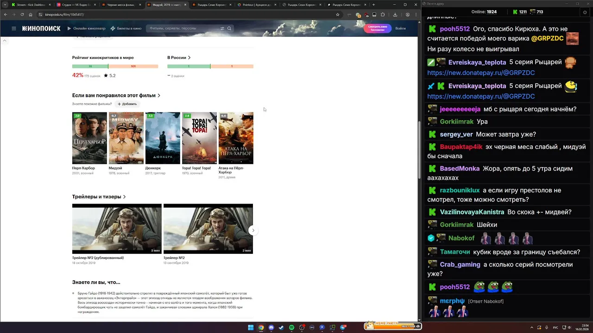Click Добавить similar film button
Screen dimensions: 593x333
pyautogui.click(x=127, y=104)
